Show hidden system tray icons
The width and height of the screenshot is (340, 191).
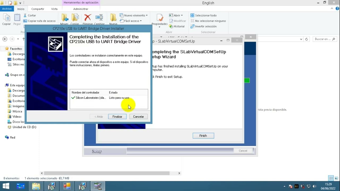[x=284, y=186]
